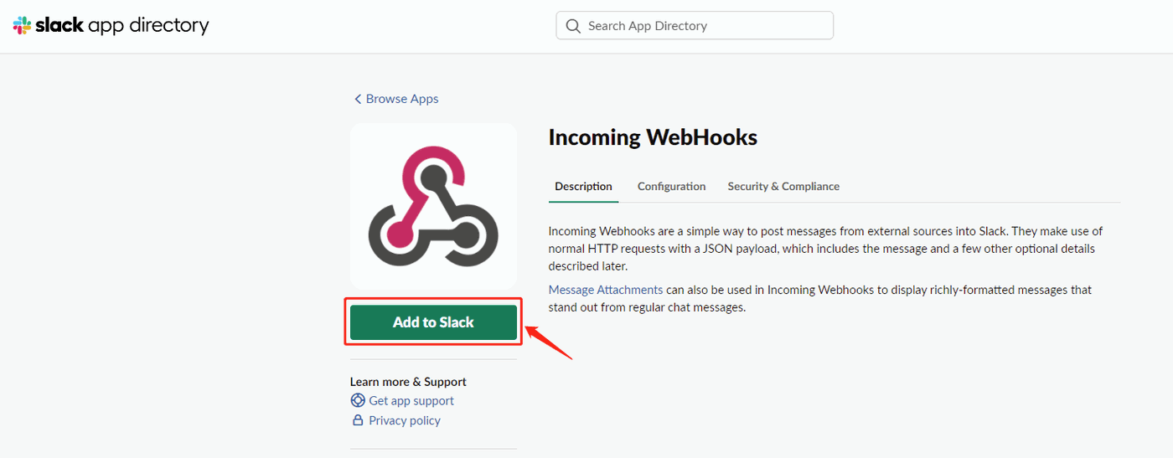This screenshot has height=458, width=1173.
Task: Click the red arrow pointing at Add to Slack
Action: point(548,342)
